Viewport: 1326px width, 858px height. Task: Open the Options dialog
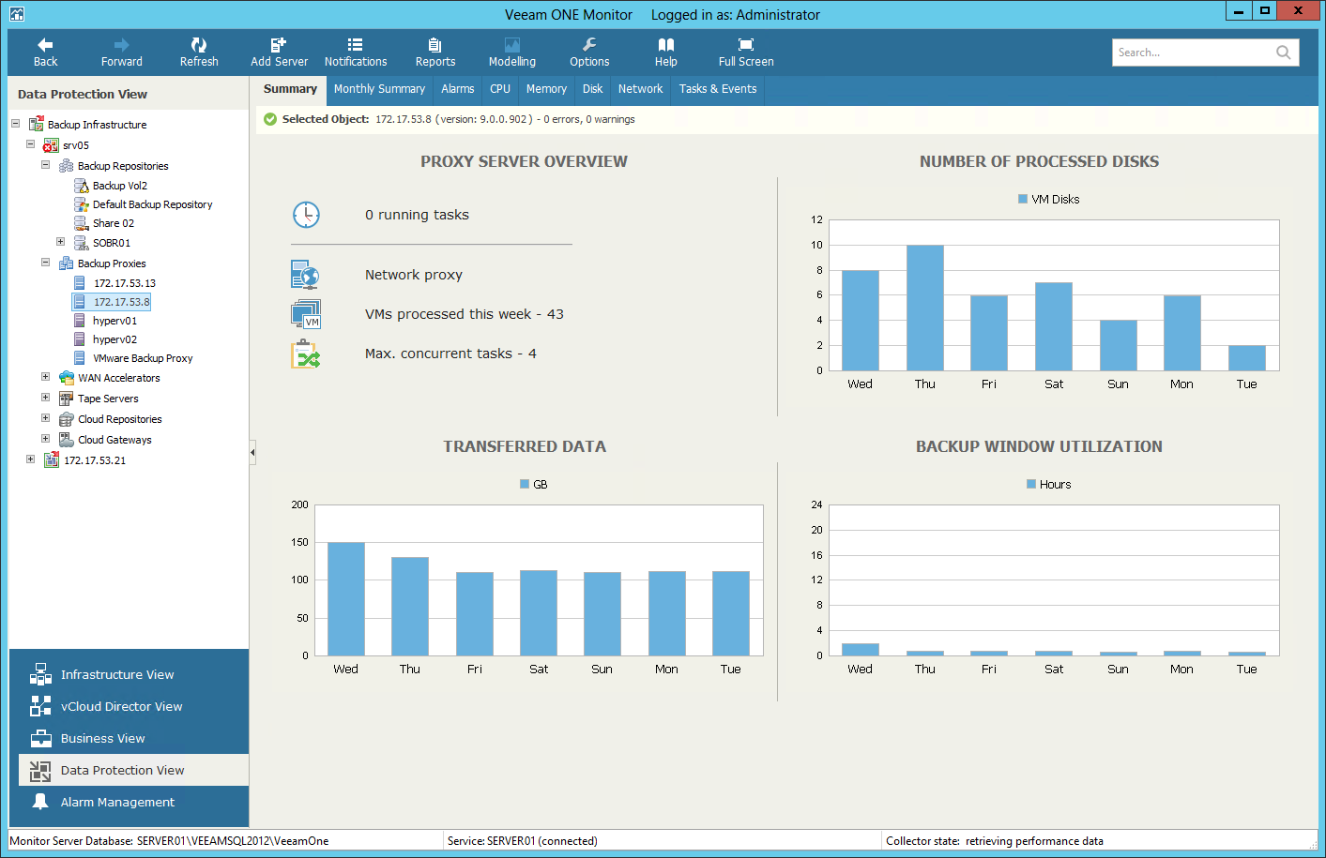[x=589, y=53]
